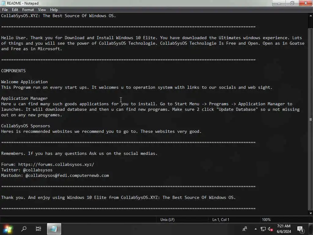Image resolution: width=313 pixels, height=235 pixels.
Task: Select Notepad taskbar button
Action: [x=54, y=229]
